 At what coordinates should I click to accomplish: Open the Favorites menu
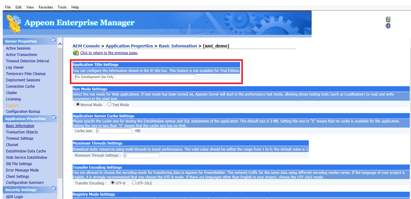pos(46,7)
